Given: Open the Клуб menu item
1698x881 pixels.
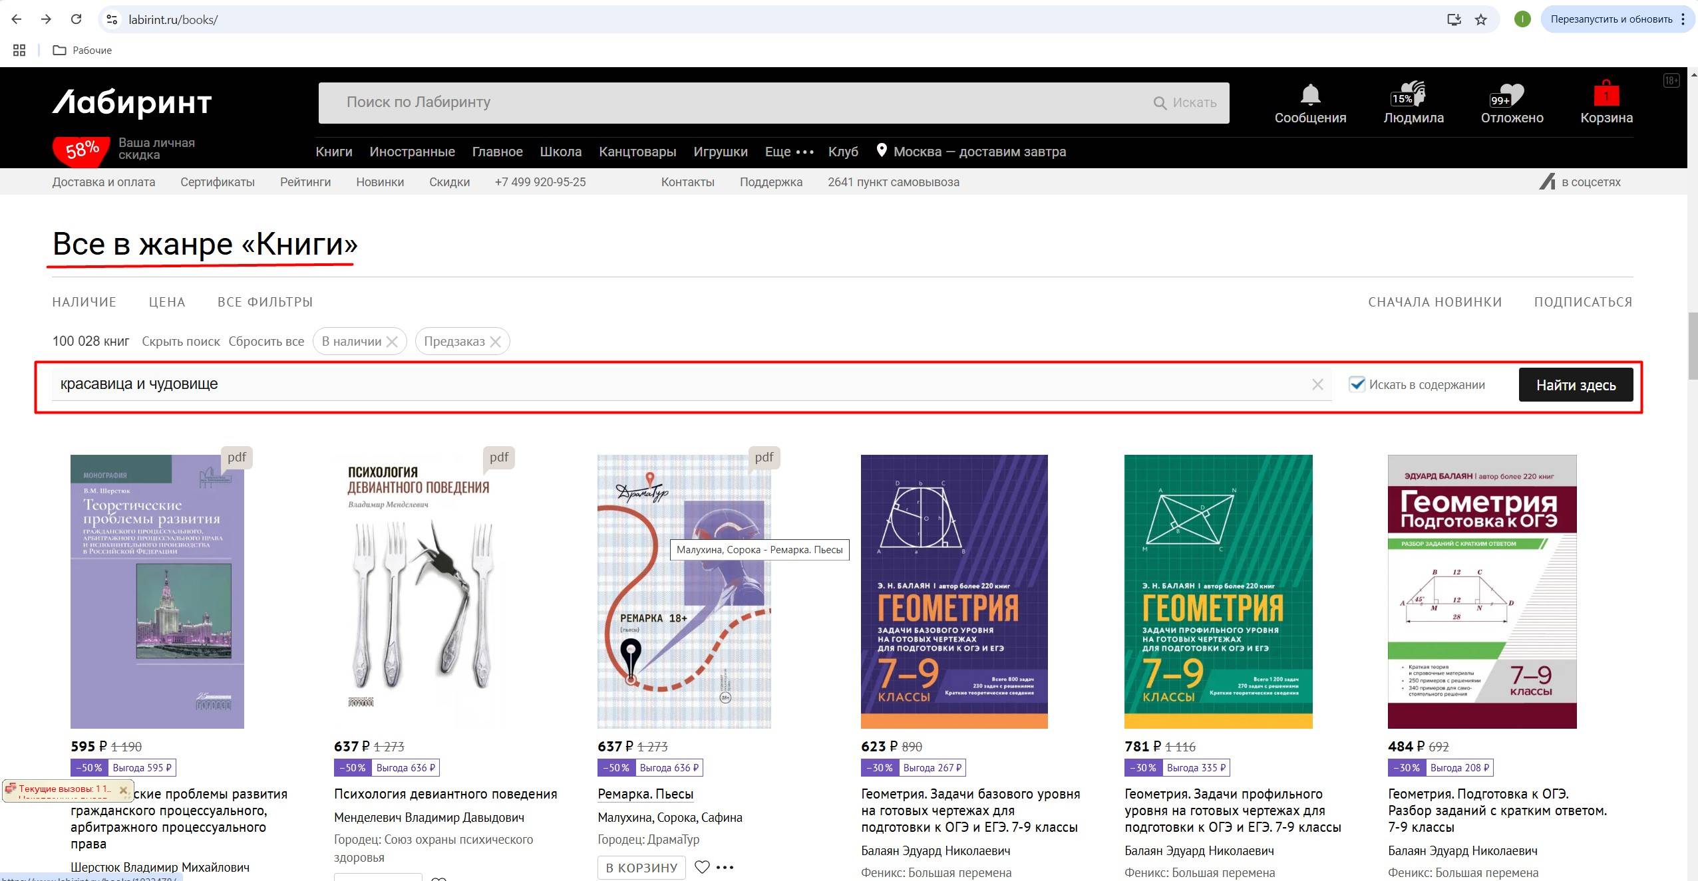Looking at the screenshot, I should click(843, 152).
